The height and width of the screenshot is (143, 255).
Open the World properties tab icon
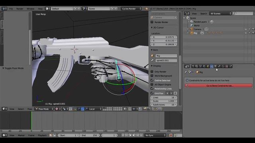click(x=204, y=66)
